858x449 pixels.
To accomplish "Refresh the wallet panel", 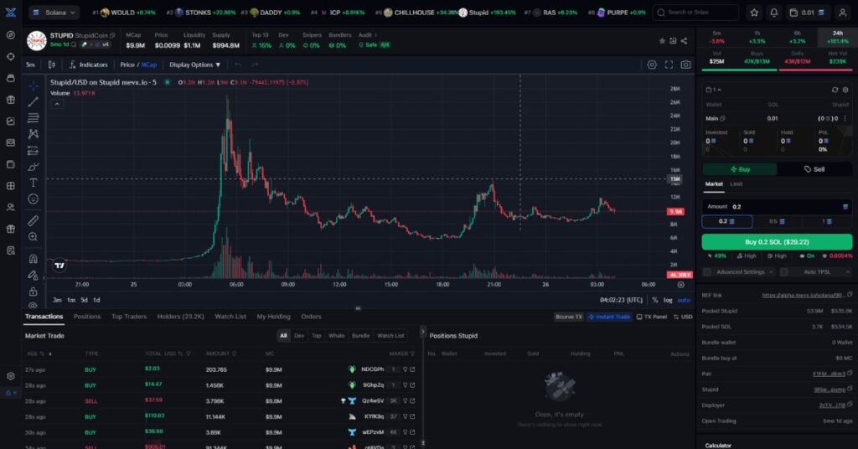I will pyautogui.click(x=835, y=90).
